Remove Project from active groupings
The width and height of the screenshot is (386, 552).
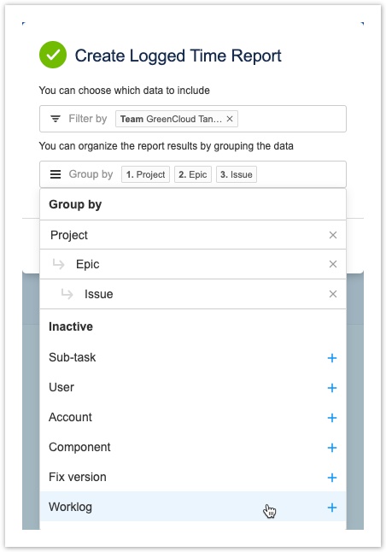[x=333, y=235]
